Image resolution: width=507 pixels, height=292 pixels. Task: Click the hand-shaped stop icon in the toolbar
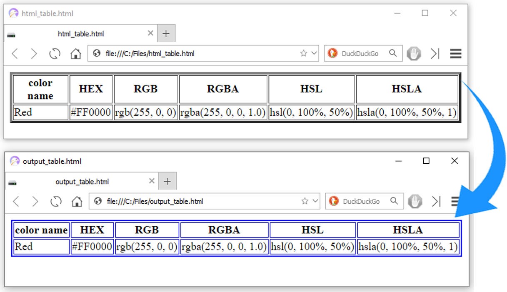point(414,53)
